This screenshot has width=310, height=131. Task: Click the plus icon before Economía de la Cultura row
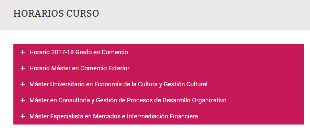[x=23, y=84]
